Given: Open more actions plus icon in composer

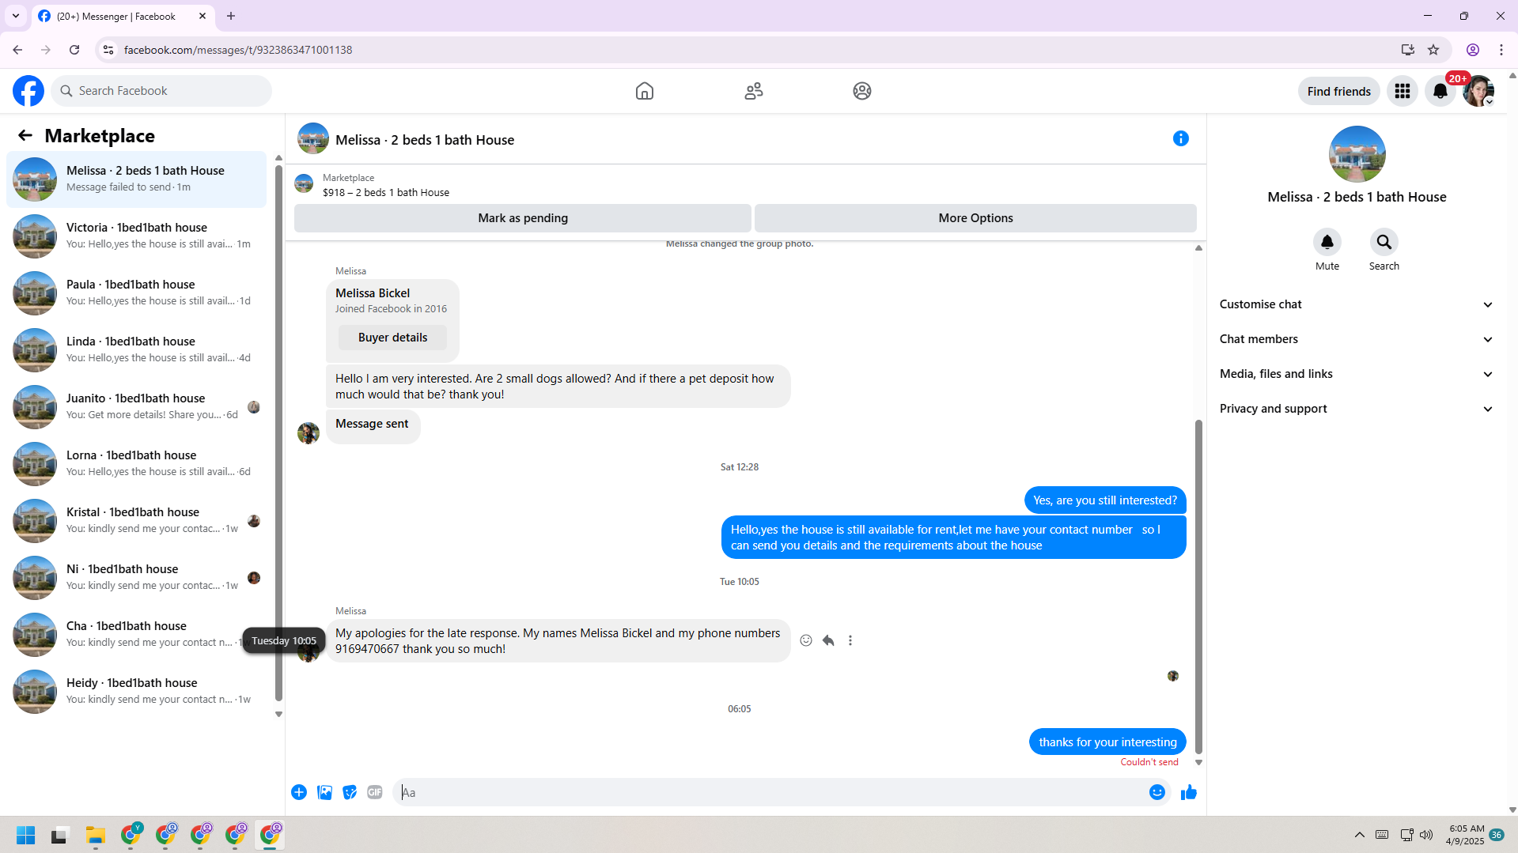Looking at the screenshot, I should pyautogui.click(x=299, y=792).
